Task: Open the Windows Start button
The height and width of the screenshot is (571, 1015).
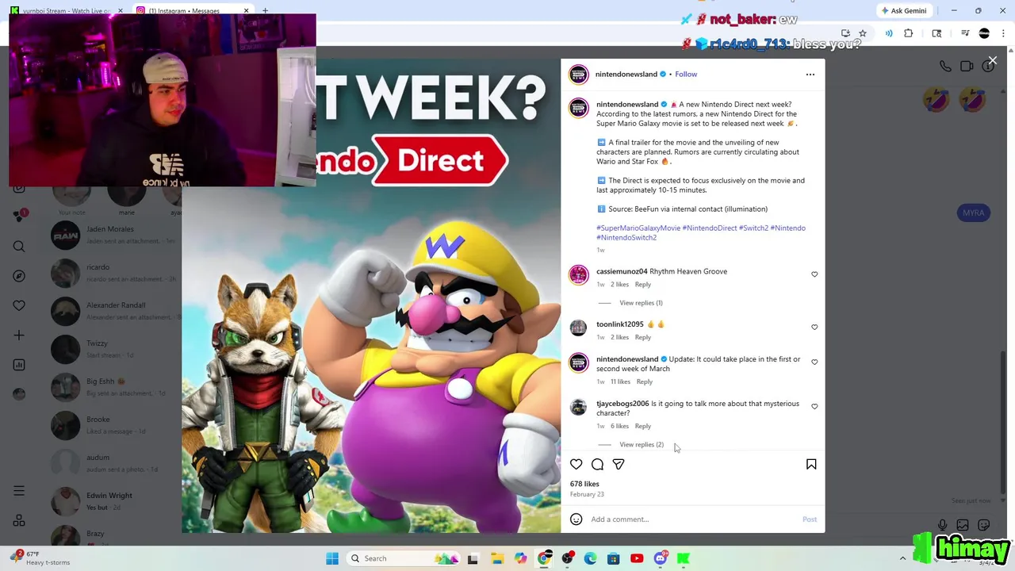Action: pyautogui.click(x=332, y=558)
